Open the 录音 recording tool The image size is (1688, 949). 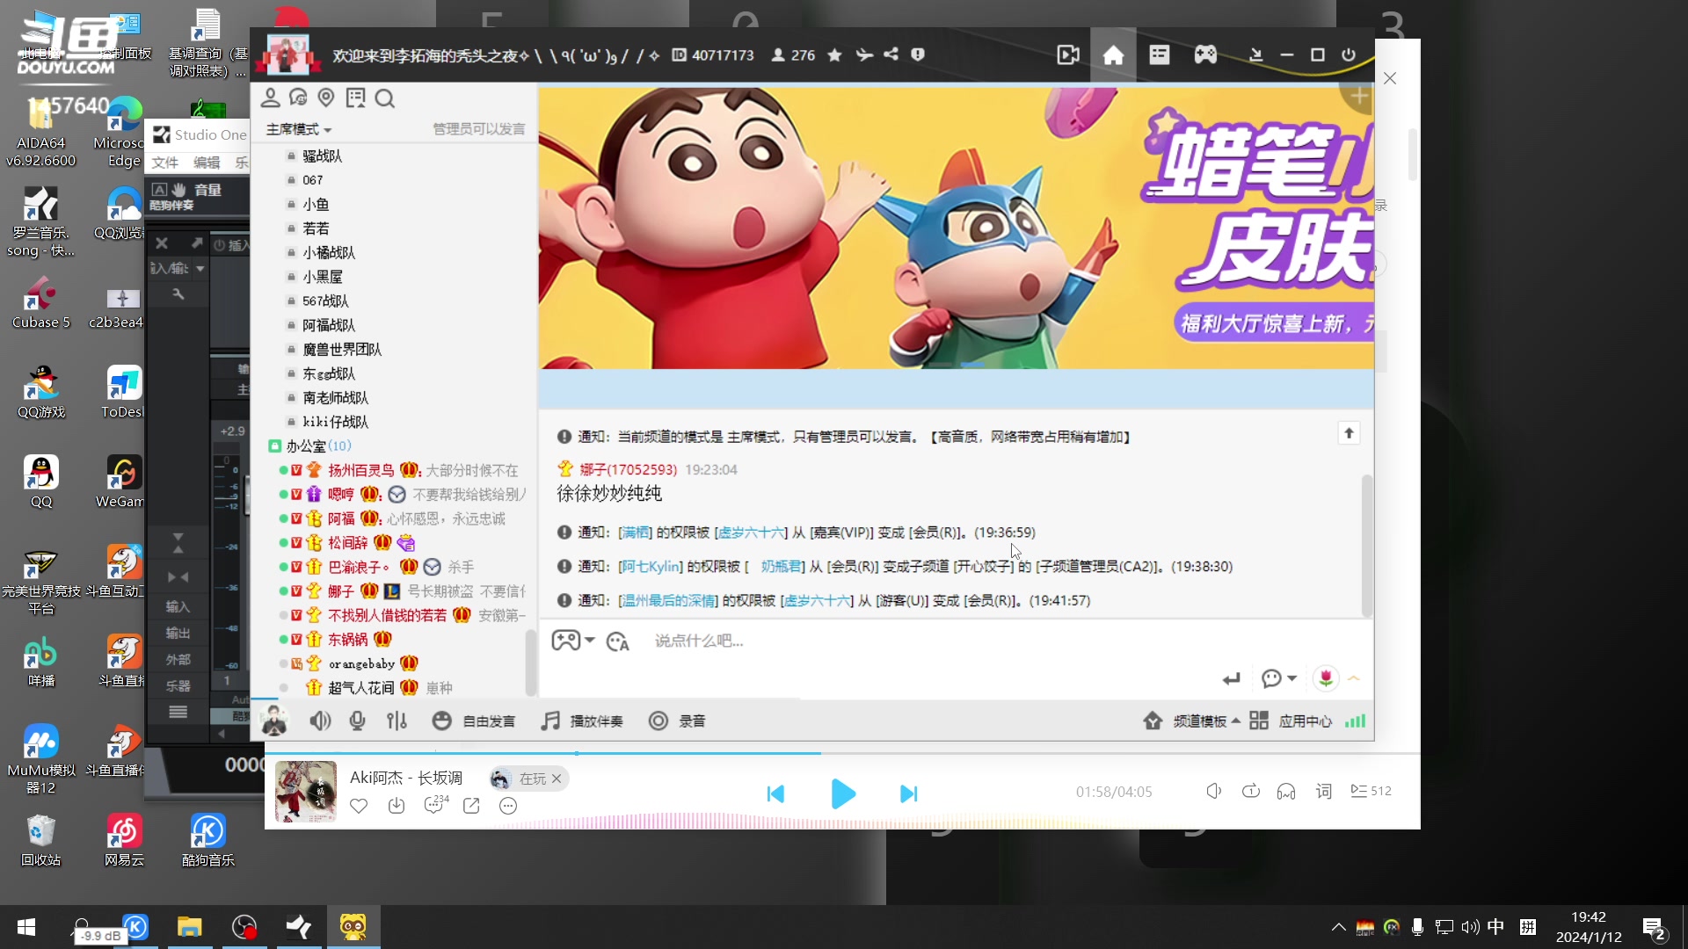pyautogui.click(x=677, y=721)
